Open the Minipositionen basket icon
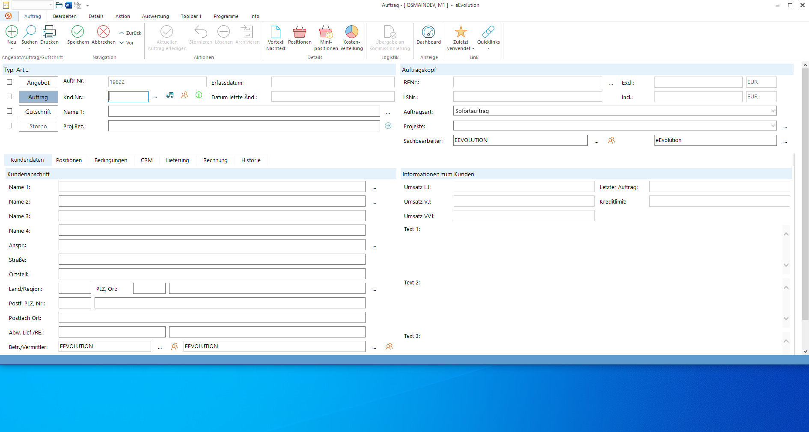 [326, 32]
